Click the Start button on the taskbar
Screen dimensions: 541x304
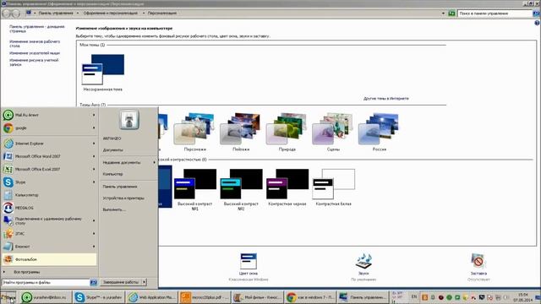[8, 297]
